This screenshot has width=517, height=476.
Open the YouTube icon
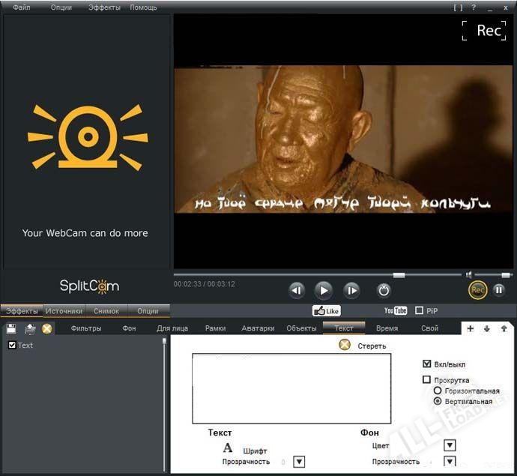point(395,310)
